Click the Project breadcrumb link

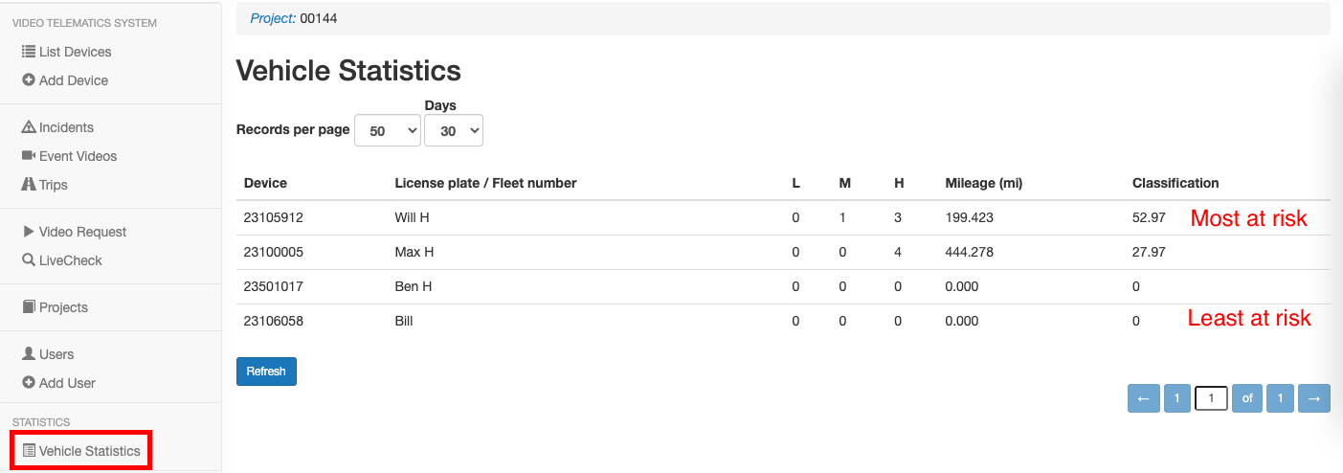click(x=273, y=18)
